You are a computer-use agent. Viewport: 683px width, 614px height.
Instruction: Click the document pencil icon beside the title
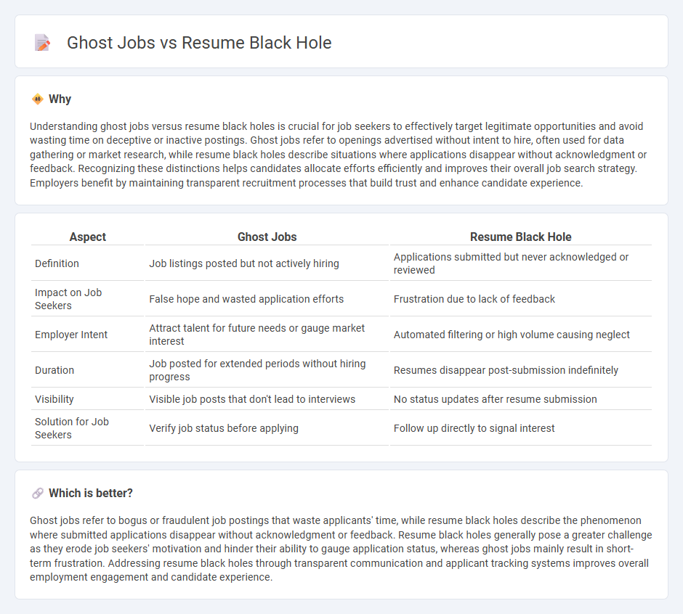coord(42,43)
